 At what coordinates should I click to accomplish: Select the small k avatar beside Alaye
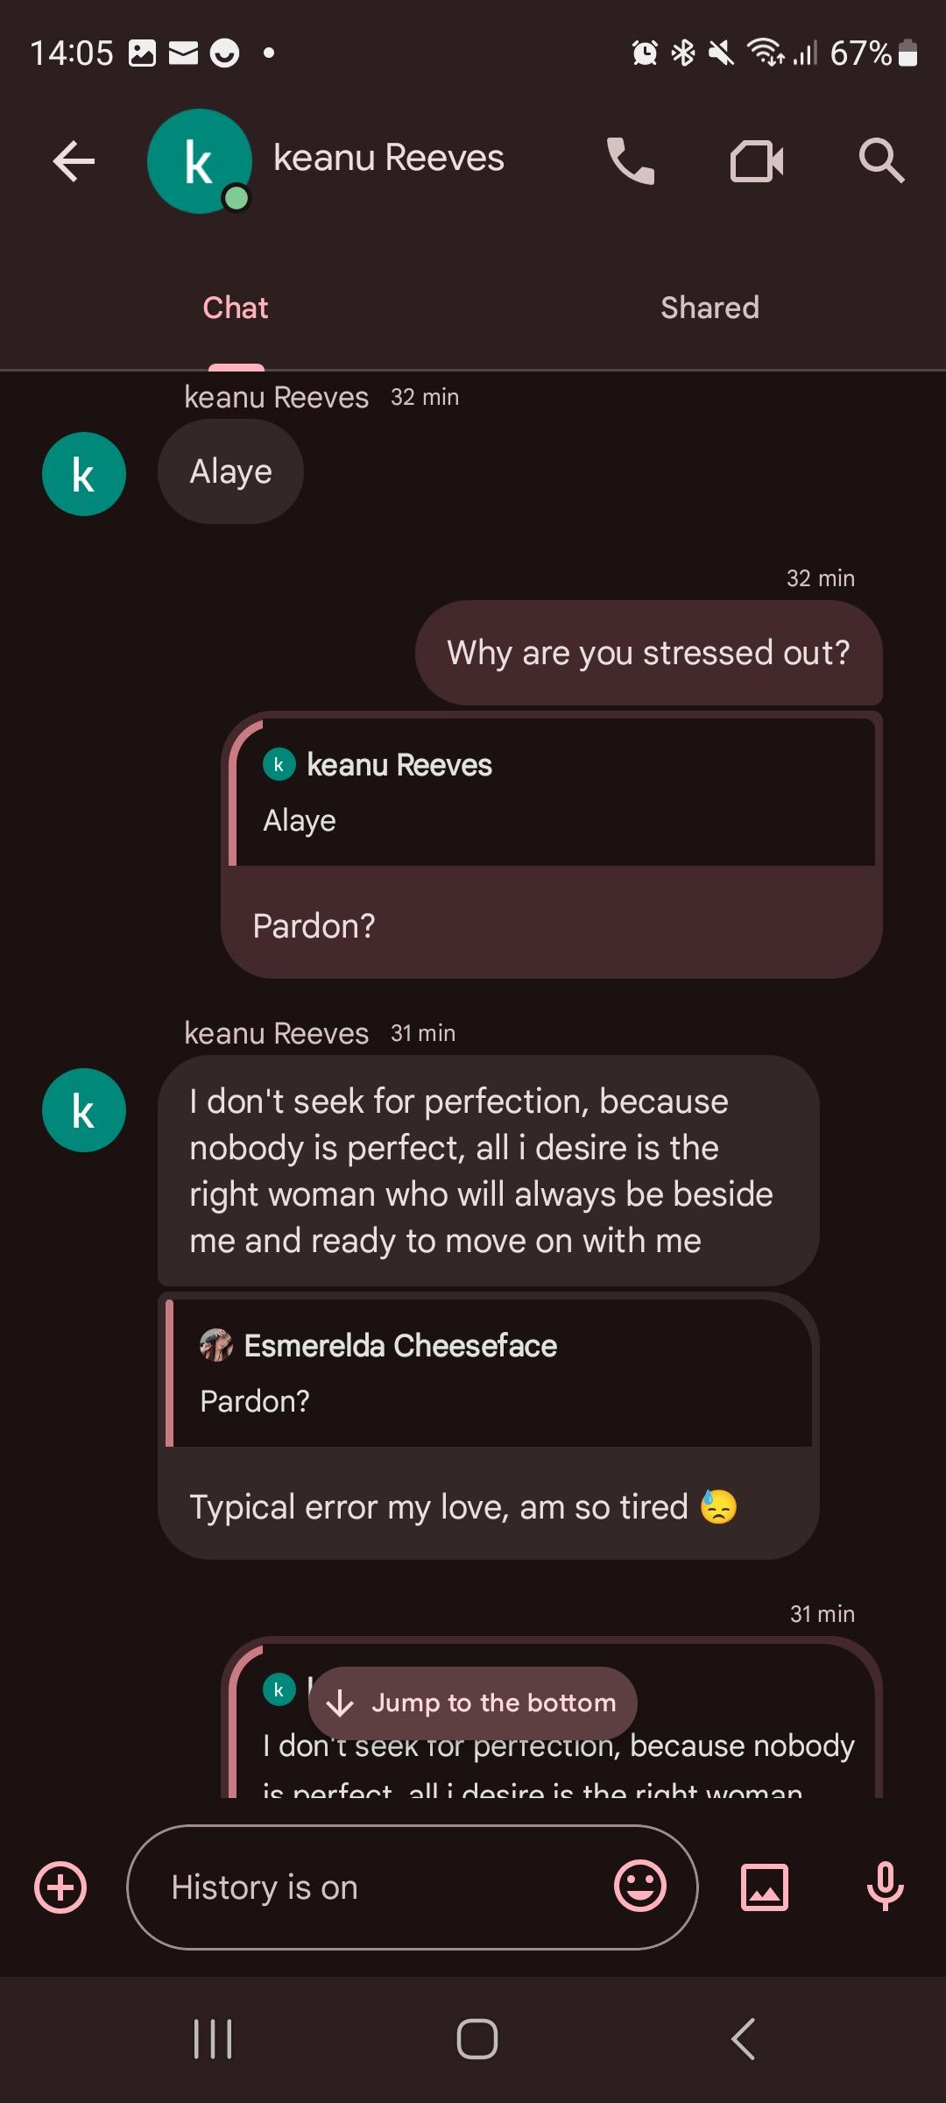point(83,473)
